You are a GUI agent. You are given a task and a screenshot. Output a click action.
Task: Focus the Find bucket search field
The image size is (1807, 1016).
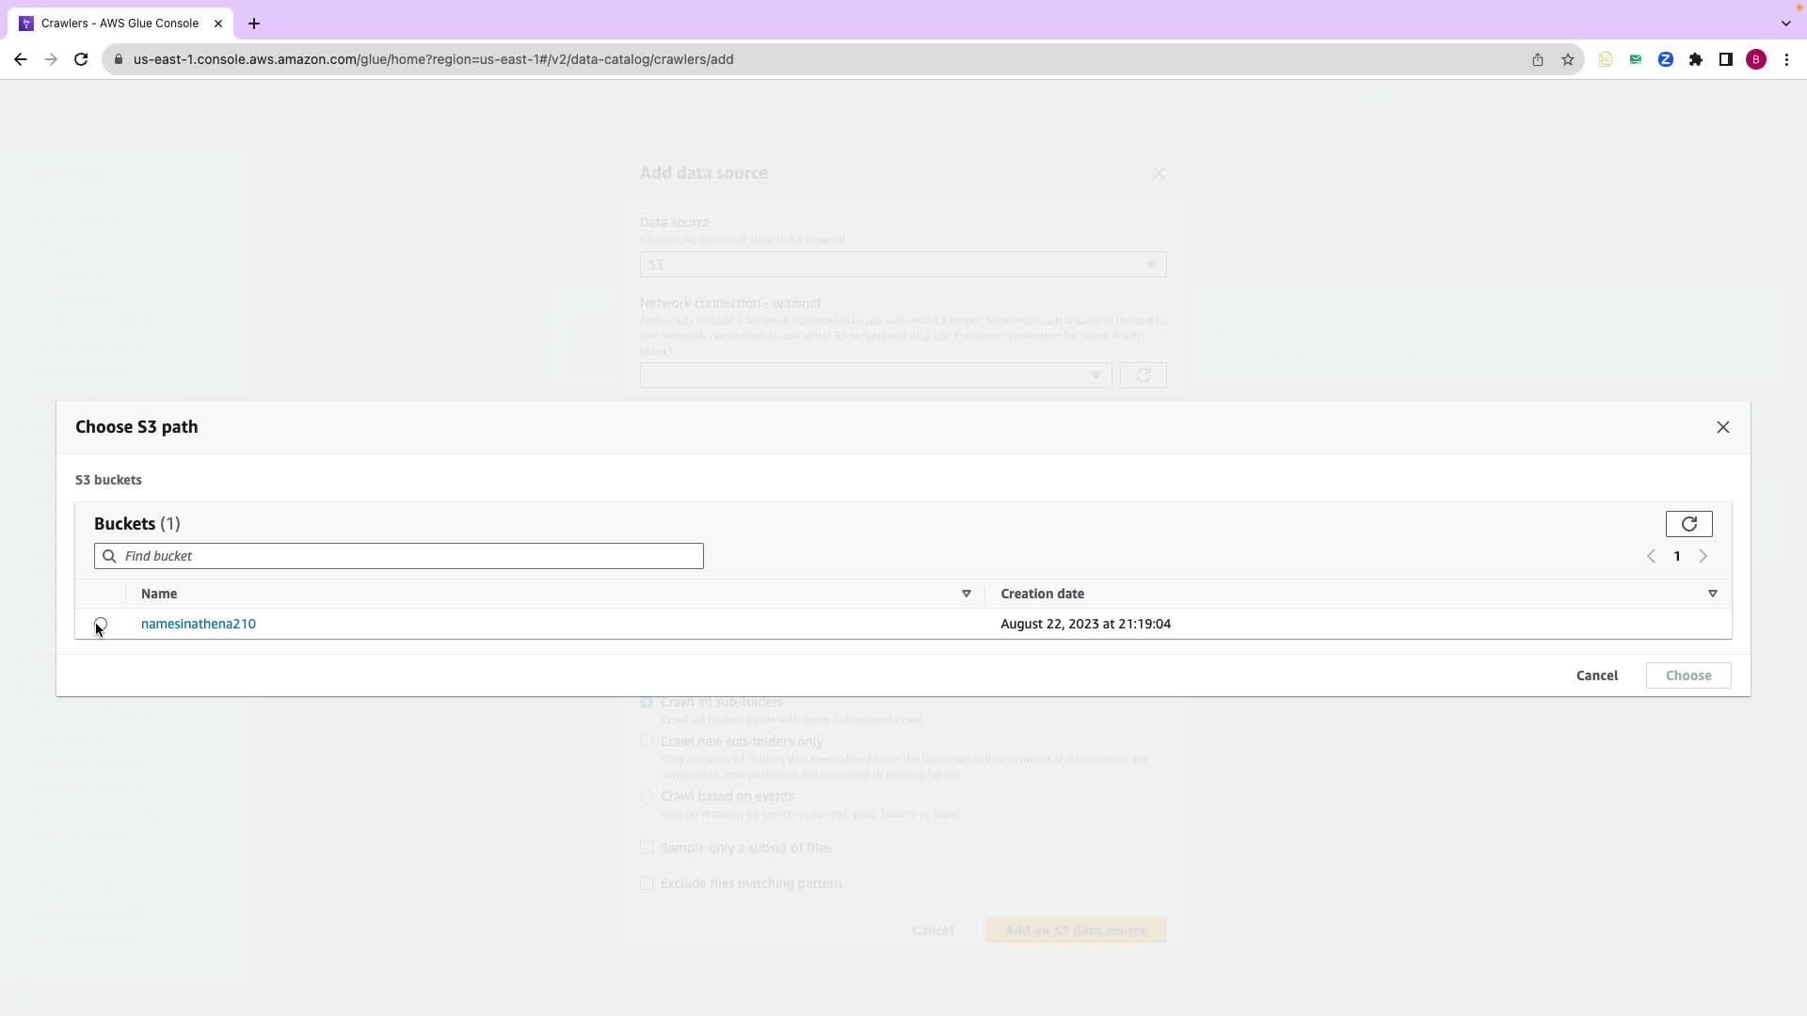point(412,556)
